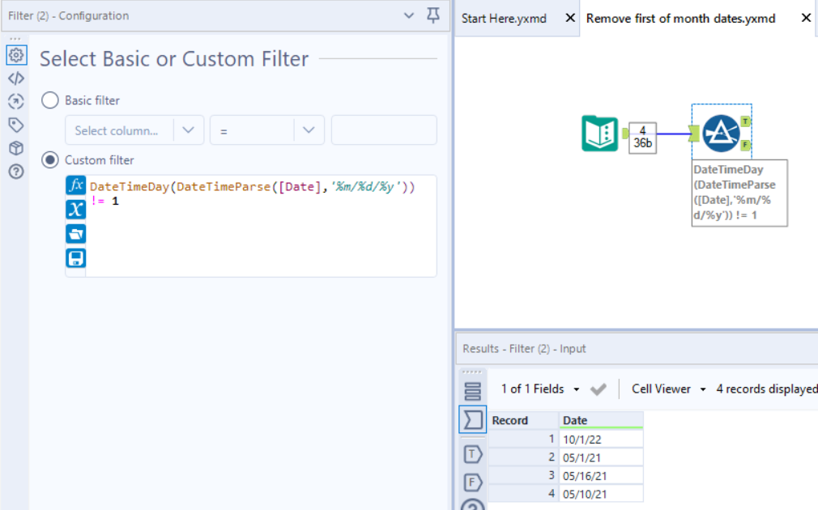
Task: Select the Custom filter radio button
Action: [x=49, y=159]
